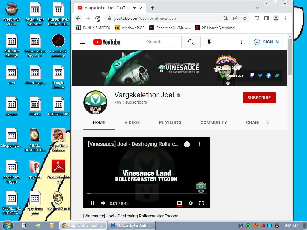
Task: Select the Adobe Reader XI desktop icon
Action: [58, 171]
